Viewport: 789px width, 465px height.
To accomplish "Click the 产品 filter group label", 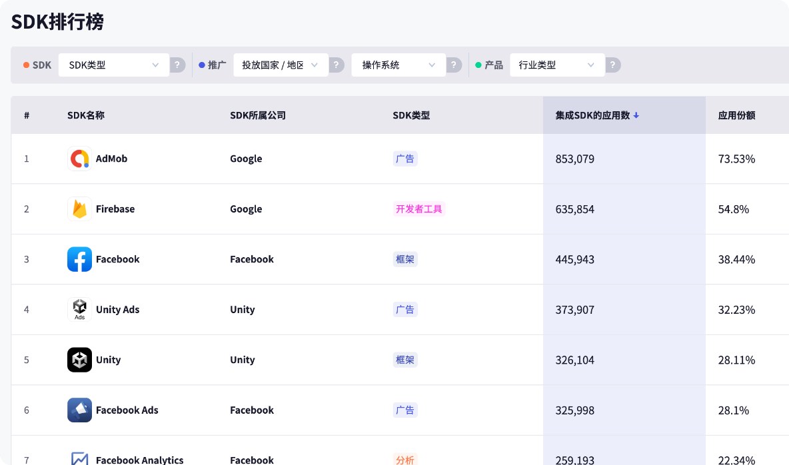I will [489, 65].
